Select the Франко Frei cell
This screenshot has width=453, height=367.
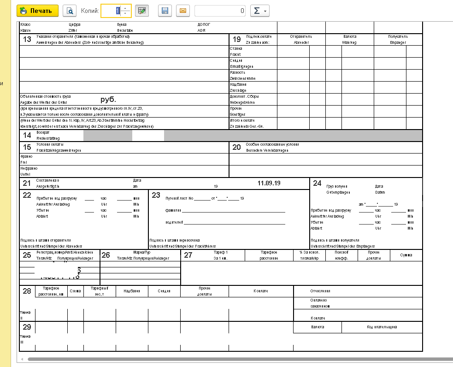[124, 159]
